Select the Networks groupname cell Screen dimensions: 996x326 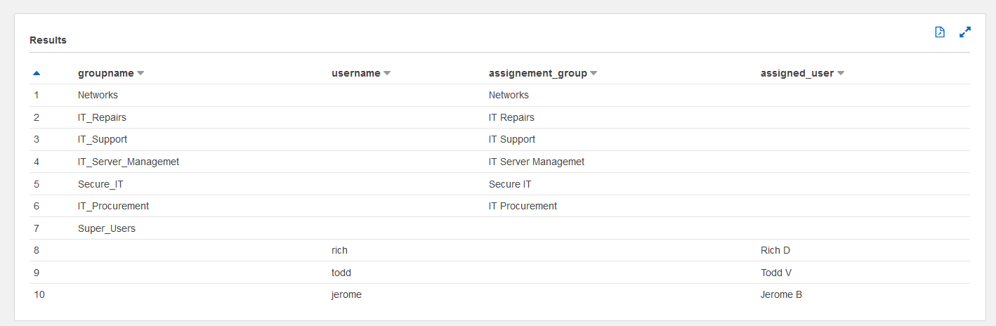[x=98, y=95]
